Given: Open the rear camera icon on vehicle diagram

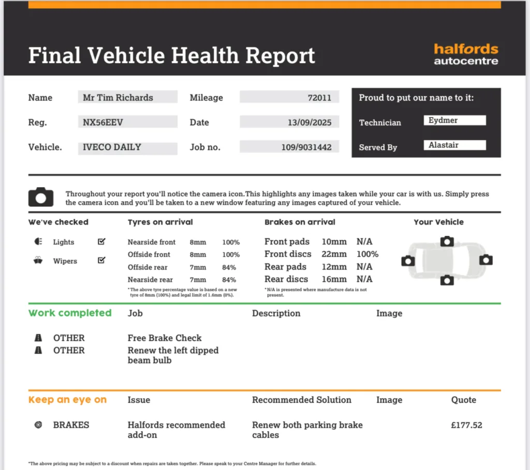Looking at the screenshot, I should (408, 261).
